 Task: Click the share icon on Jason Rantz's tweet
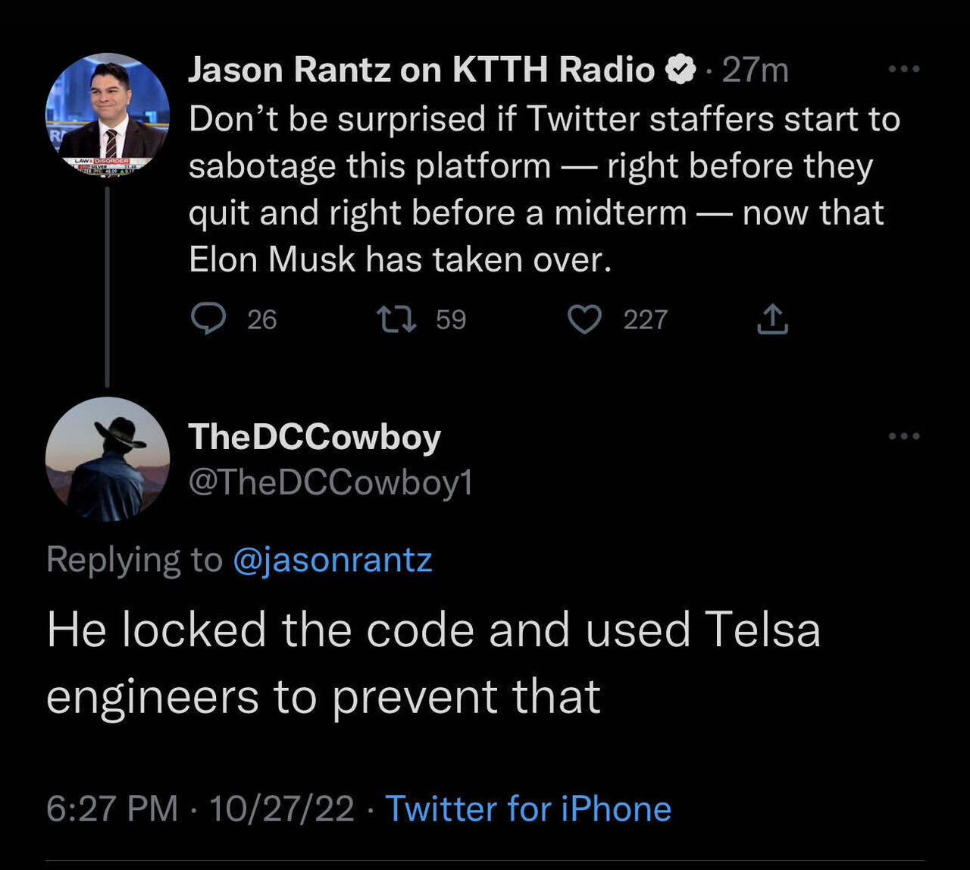coord(772,319)
